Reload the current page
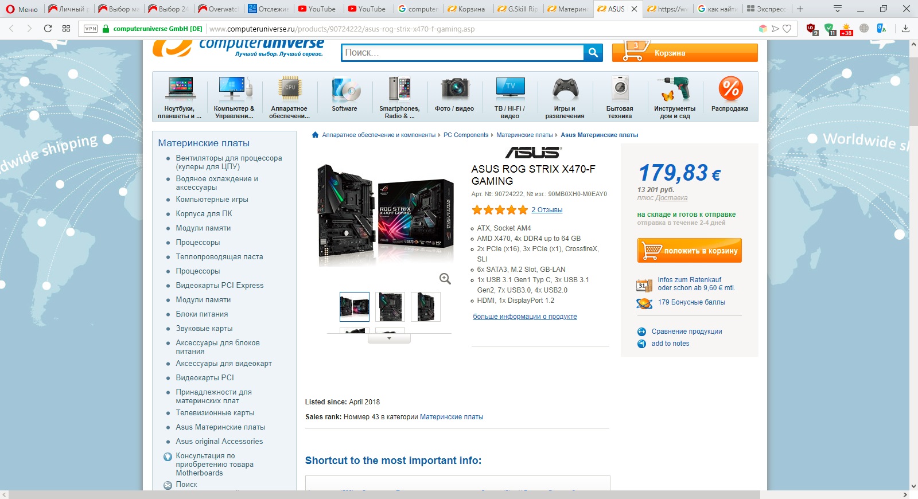Screen dimensions: 918x499 click(48, 29)
